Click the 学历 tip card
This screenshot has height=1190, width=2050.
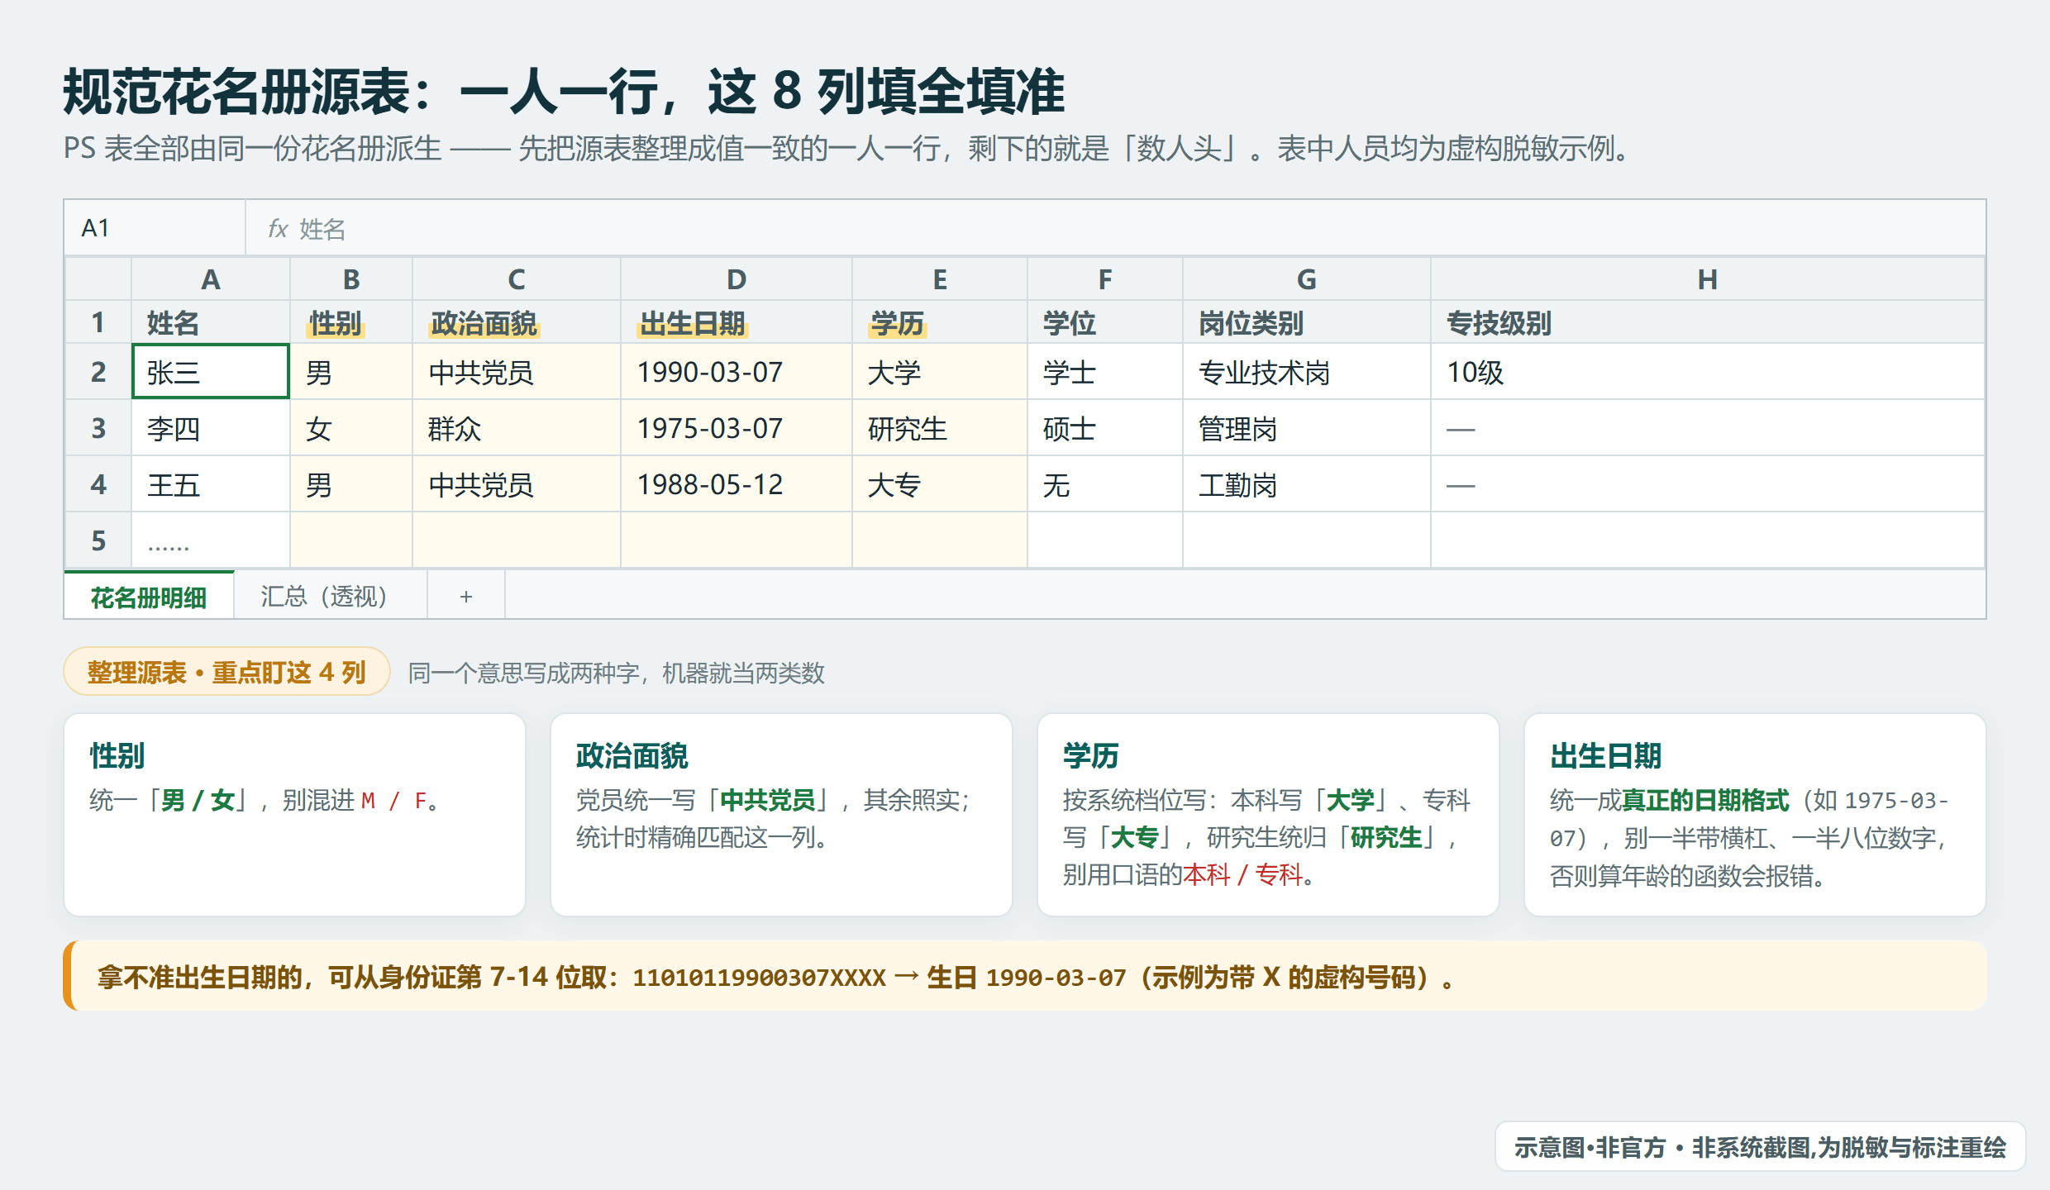point(1268,815)
